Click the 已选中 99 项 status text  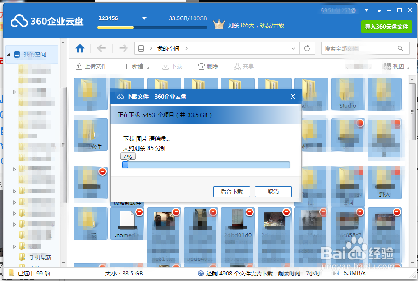click(34, 273)
